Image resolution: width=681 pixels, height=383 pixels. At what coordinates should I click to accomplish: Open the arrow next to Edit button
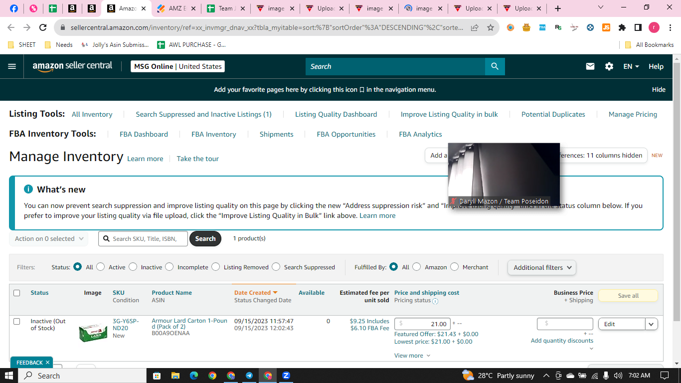point(652,324)
